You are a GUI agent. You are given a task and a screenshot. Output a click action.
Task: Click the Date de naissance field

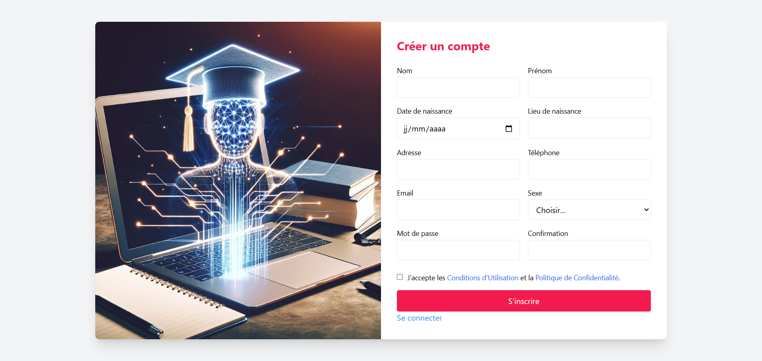pyautogui.click(x=458, y=129)
